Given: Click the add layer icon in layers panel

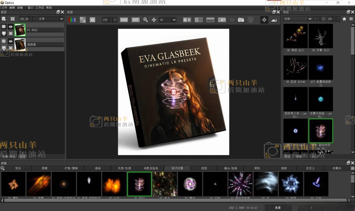Looking at the screenshot, I should coord(4,19).
